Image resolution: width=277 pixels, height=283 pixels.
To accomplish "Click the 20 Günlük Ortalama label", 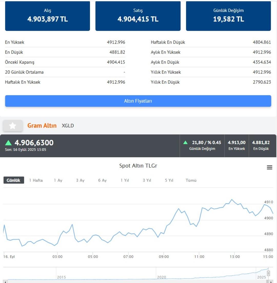I will pos(24,72).
